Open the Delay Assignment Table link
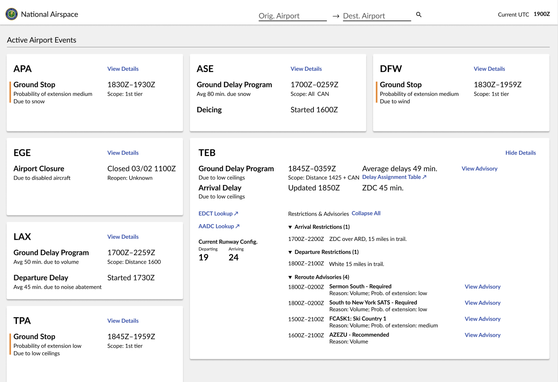 point(394,177)
